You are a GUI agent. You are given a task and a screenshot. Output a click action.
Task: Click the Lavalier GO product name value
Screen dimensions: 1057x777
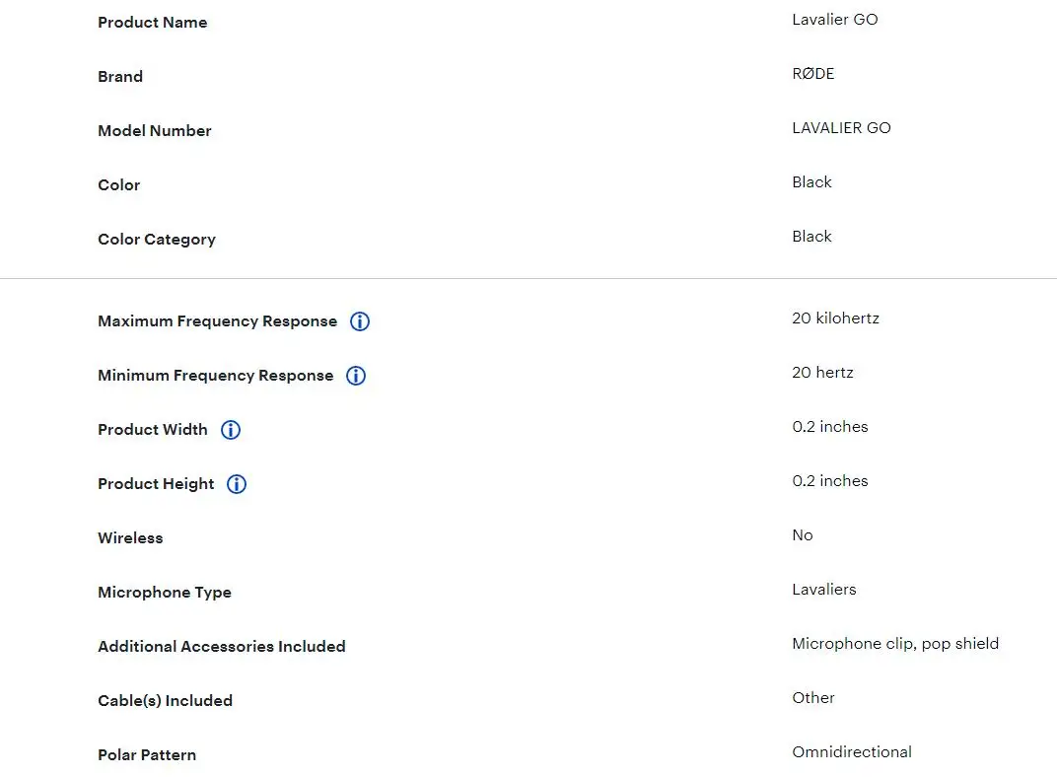point(834,20)
